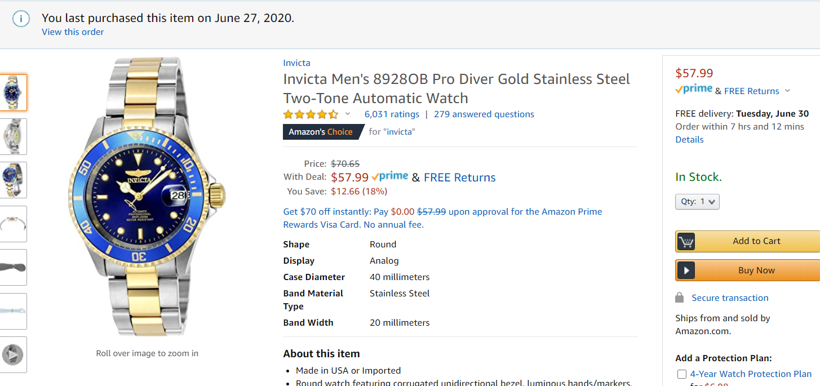The width and height of the screenshot is (820, 386).
Task: Click the star rating icons
Action: tap(311, 114)
